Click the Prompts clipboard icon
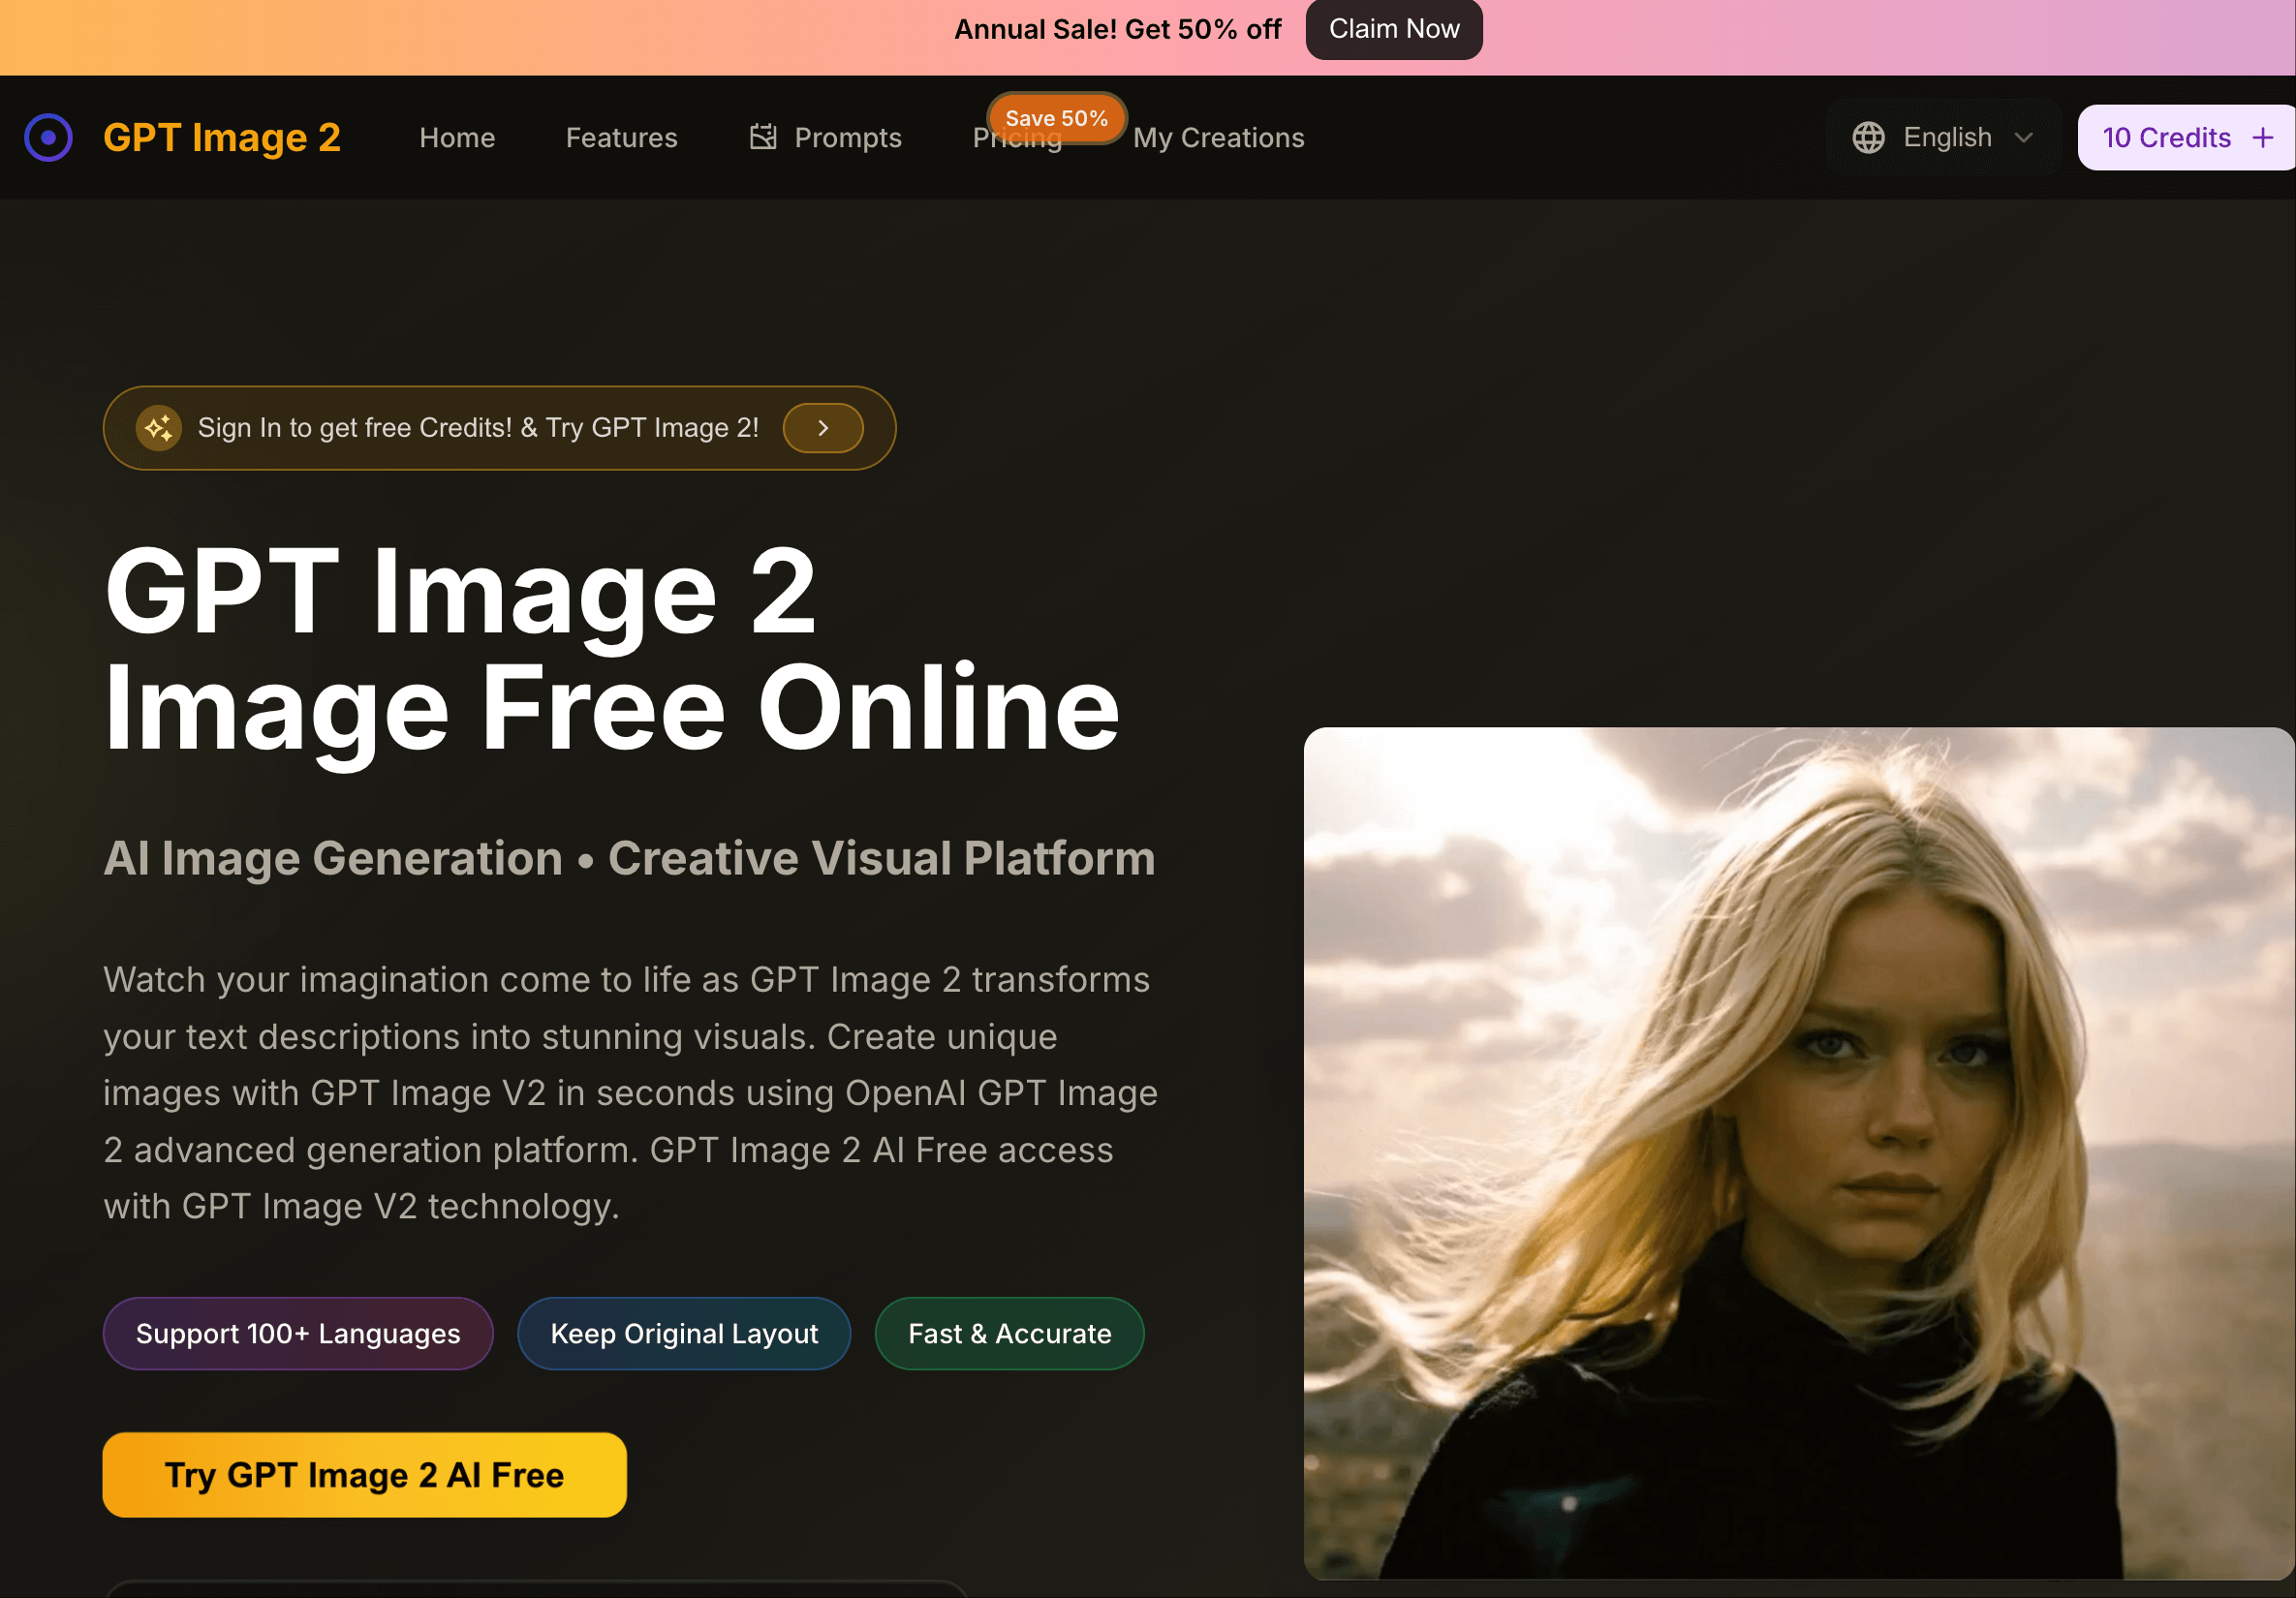 coord(762,137)
